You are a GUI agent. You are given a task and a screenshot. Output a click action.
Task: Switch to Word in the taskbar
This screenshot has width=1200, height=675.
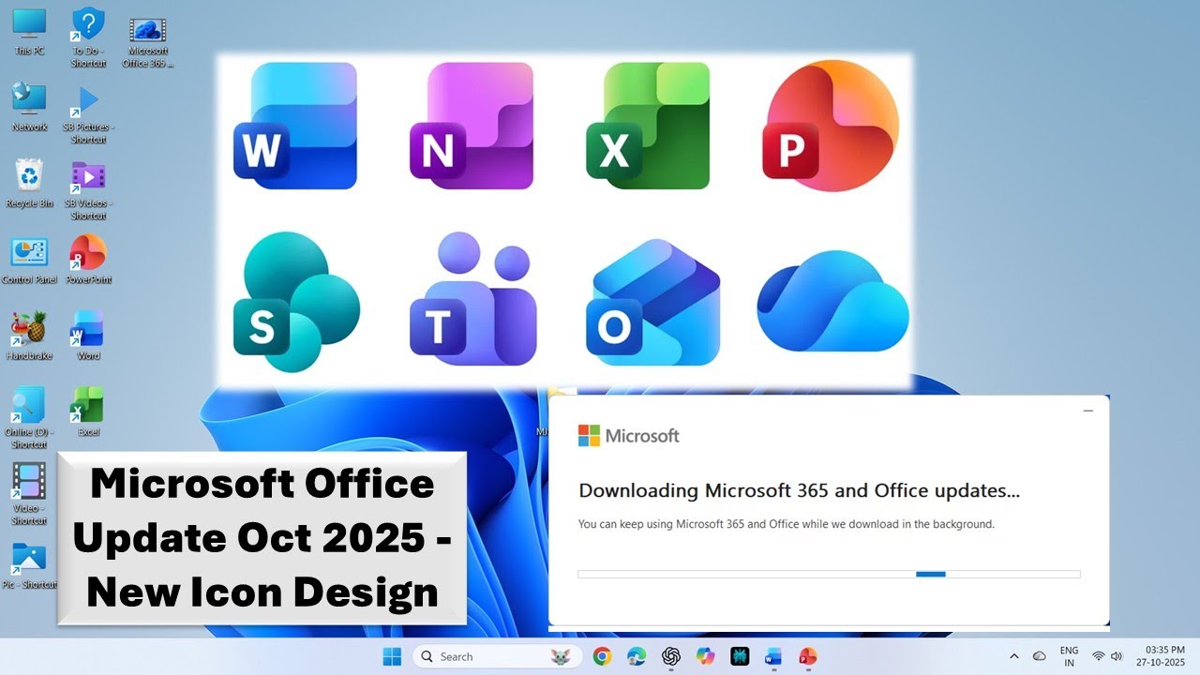click(x=773, y=656)
